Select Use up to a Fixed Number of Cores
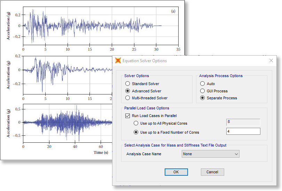The image size is (282, 191). point(136,132)
